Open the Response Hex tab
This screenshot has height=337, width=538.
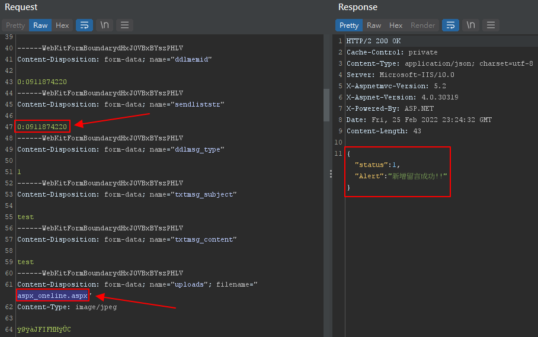point(396,25)
